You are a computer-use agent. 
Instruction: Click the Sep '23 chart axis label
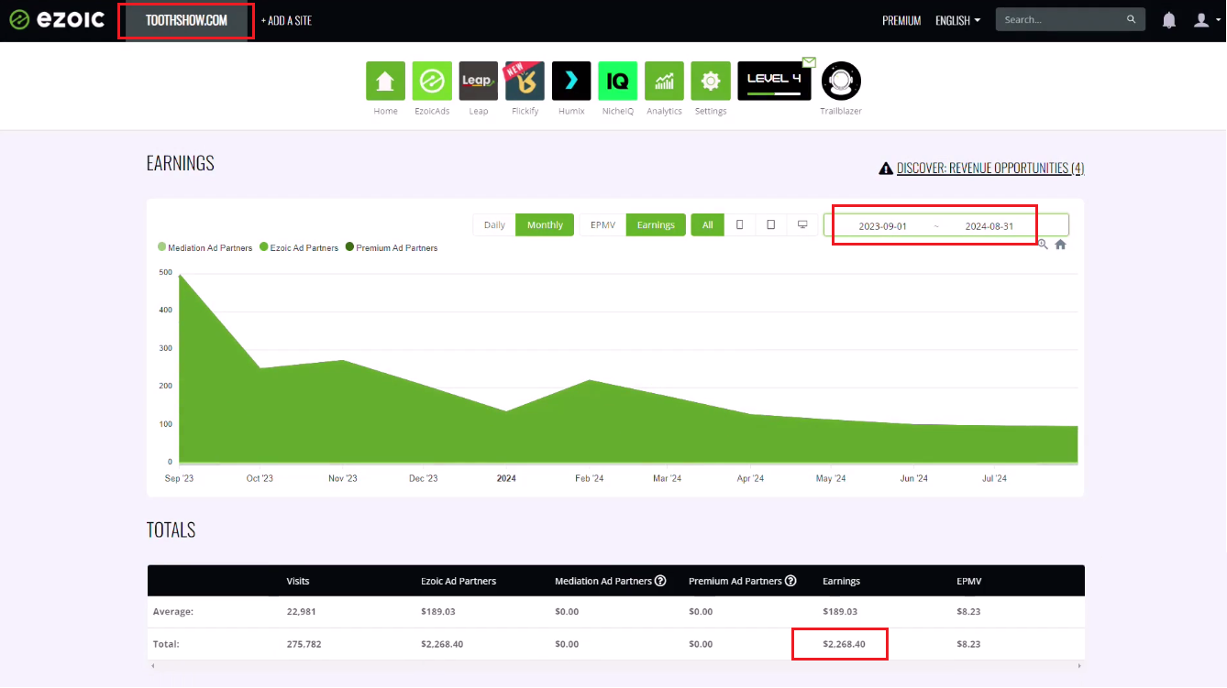pos(179,478)
